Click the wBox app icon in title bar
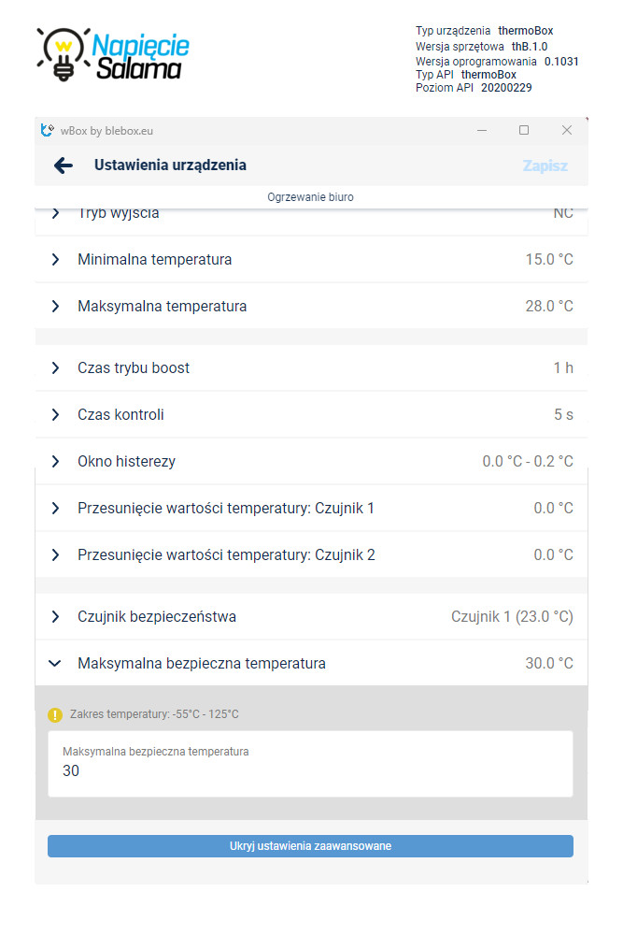Viewport: 623px width, 935px height. pos(47,130)
